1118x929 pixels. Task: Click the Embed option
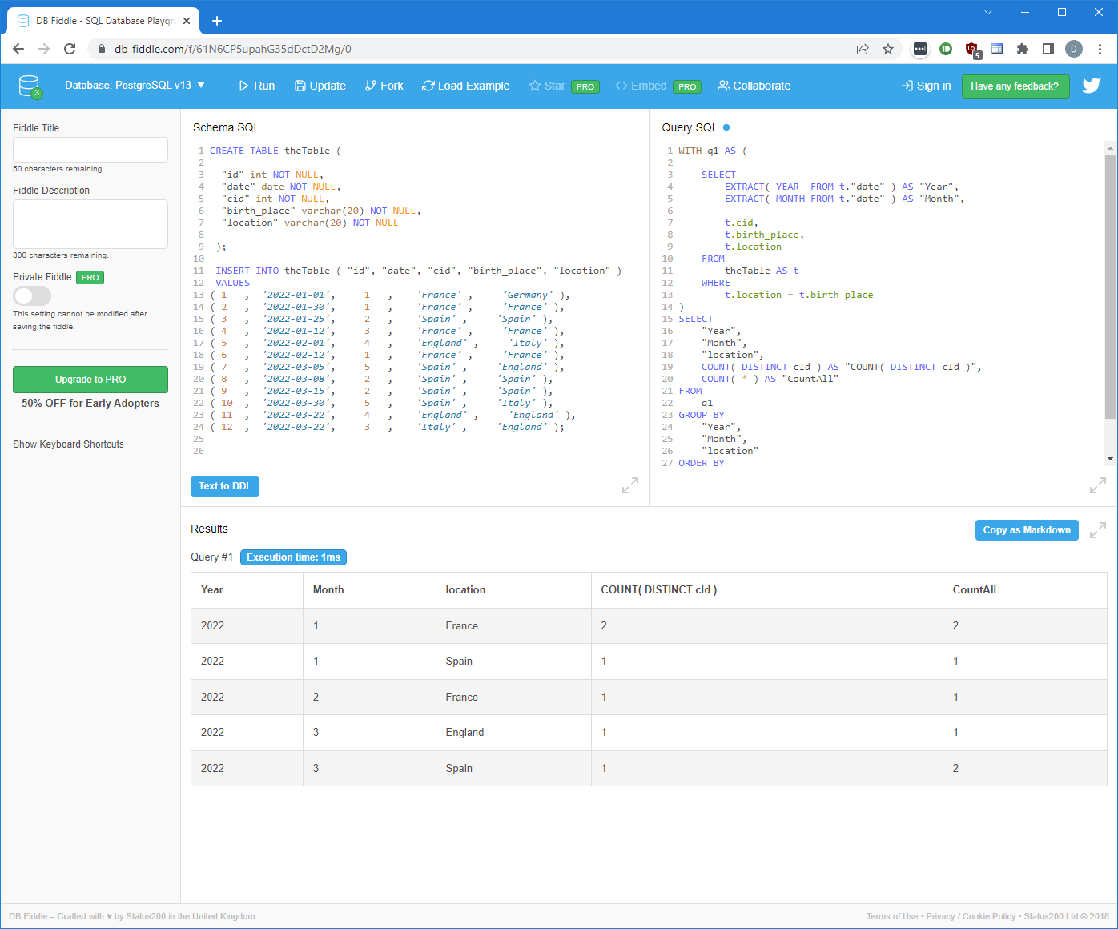641,86
